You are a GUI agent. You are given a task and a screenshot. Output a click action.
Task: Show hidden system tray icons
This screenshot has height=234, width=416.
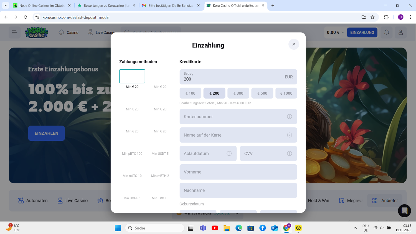[x=355, y=228]
